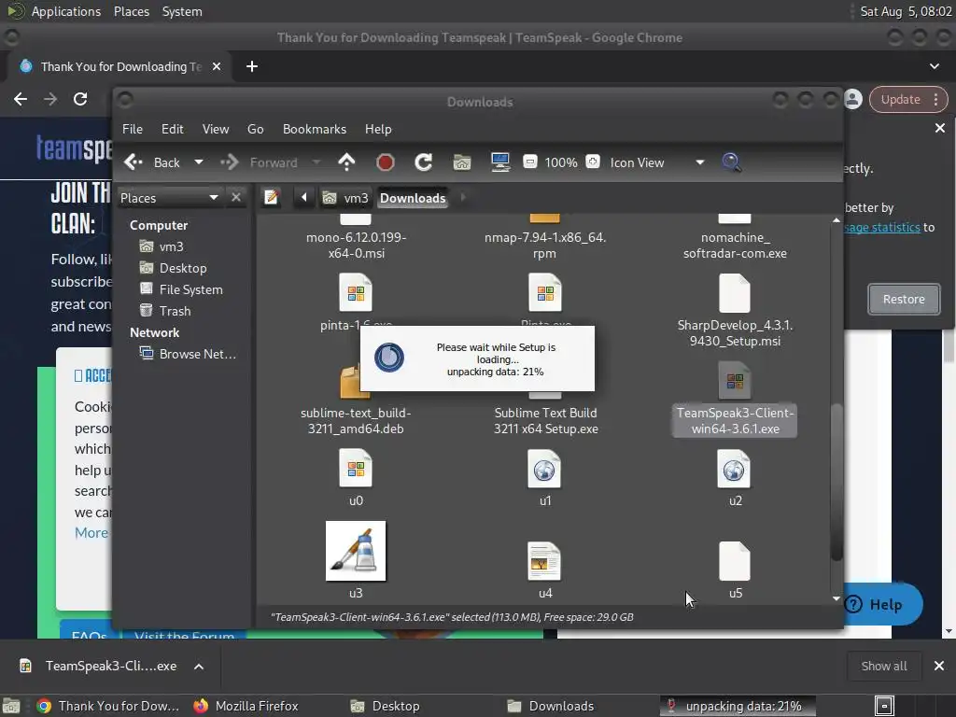
Task: Select SharpDevelop_4.3.1.9430_Setup.msi file icon
Action: [x=734, y=293]
